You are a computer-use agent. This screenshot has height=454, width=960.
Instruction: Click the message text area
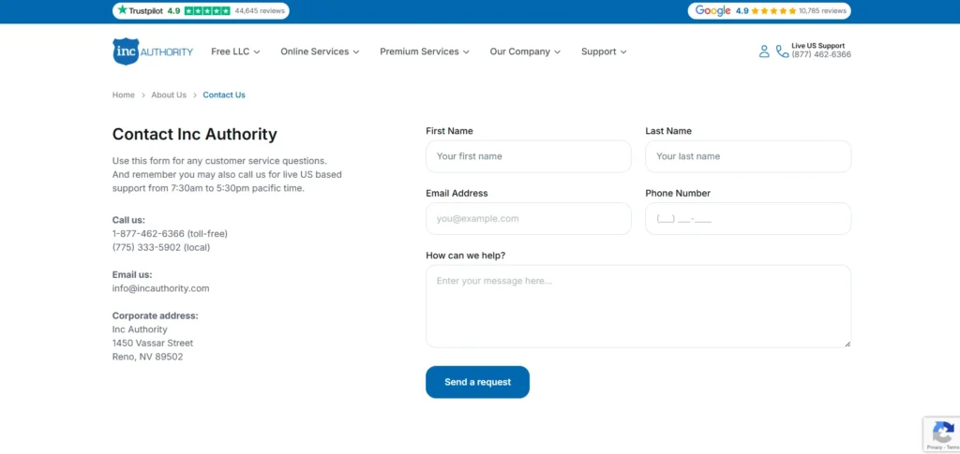(x=637, y=306)
